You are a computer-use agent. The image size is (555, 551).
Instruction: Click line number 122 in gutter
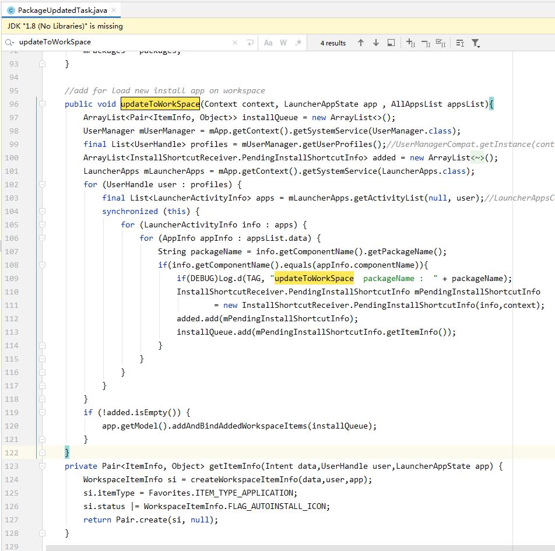click(12, 452)
